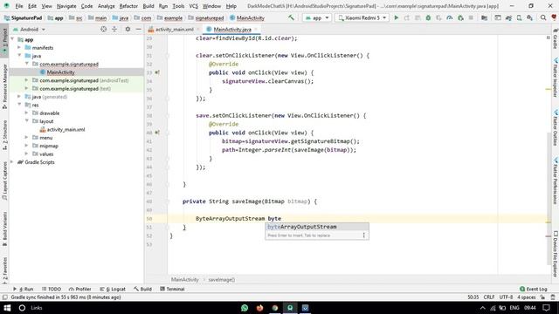Toggle the Logcat tool window
Image resolution: width=559 pixels, height=314 pixels.
coord(113,289)
